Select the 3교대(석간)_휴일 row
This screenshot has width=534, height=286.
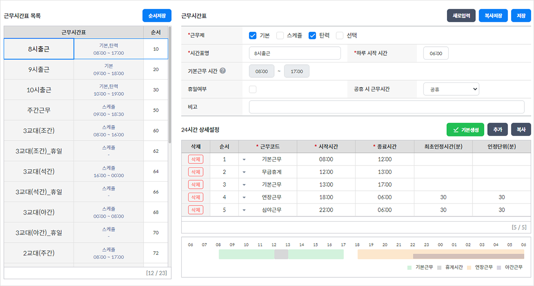[86, 192]
